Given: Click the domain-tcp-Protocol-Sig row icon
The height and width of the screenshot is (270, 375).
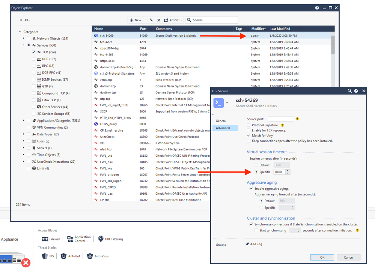Looking at the screenshot, I should tap(96, 67).
